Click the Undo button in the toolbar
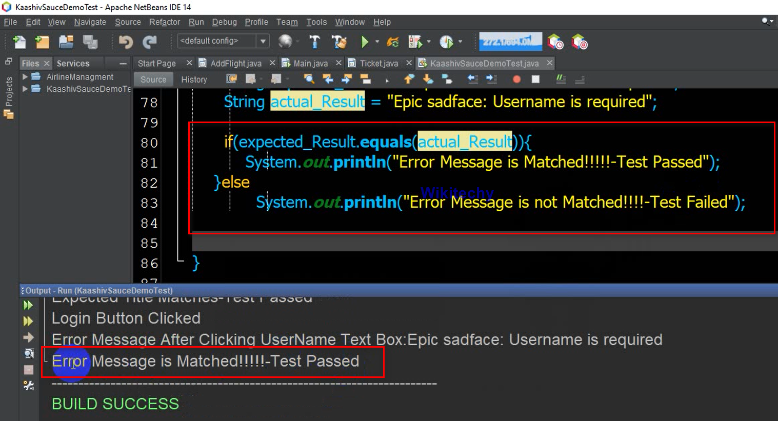778x421 pixels. [x=126, y=42]
